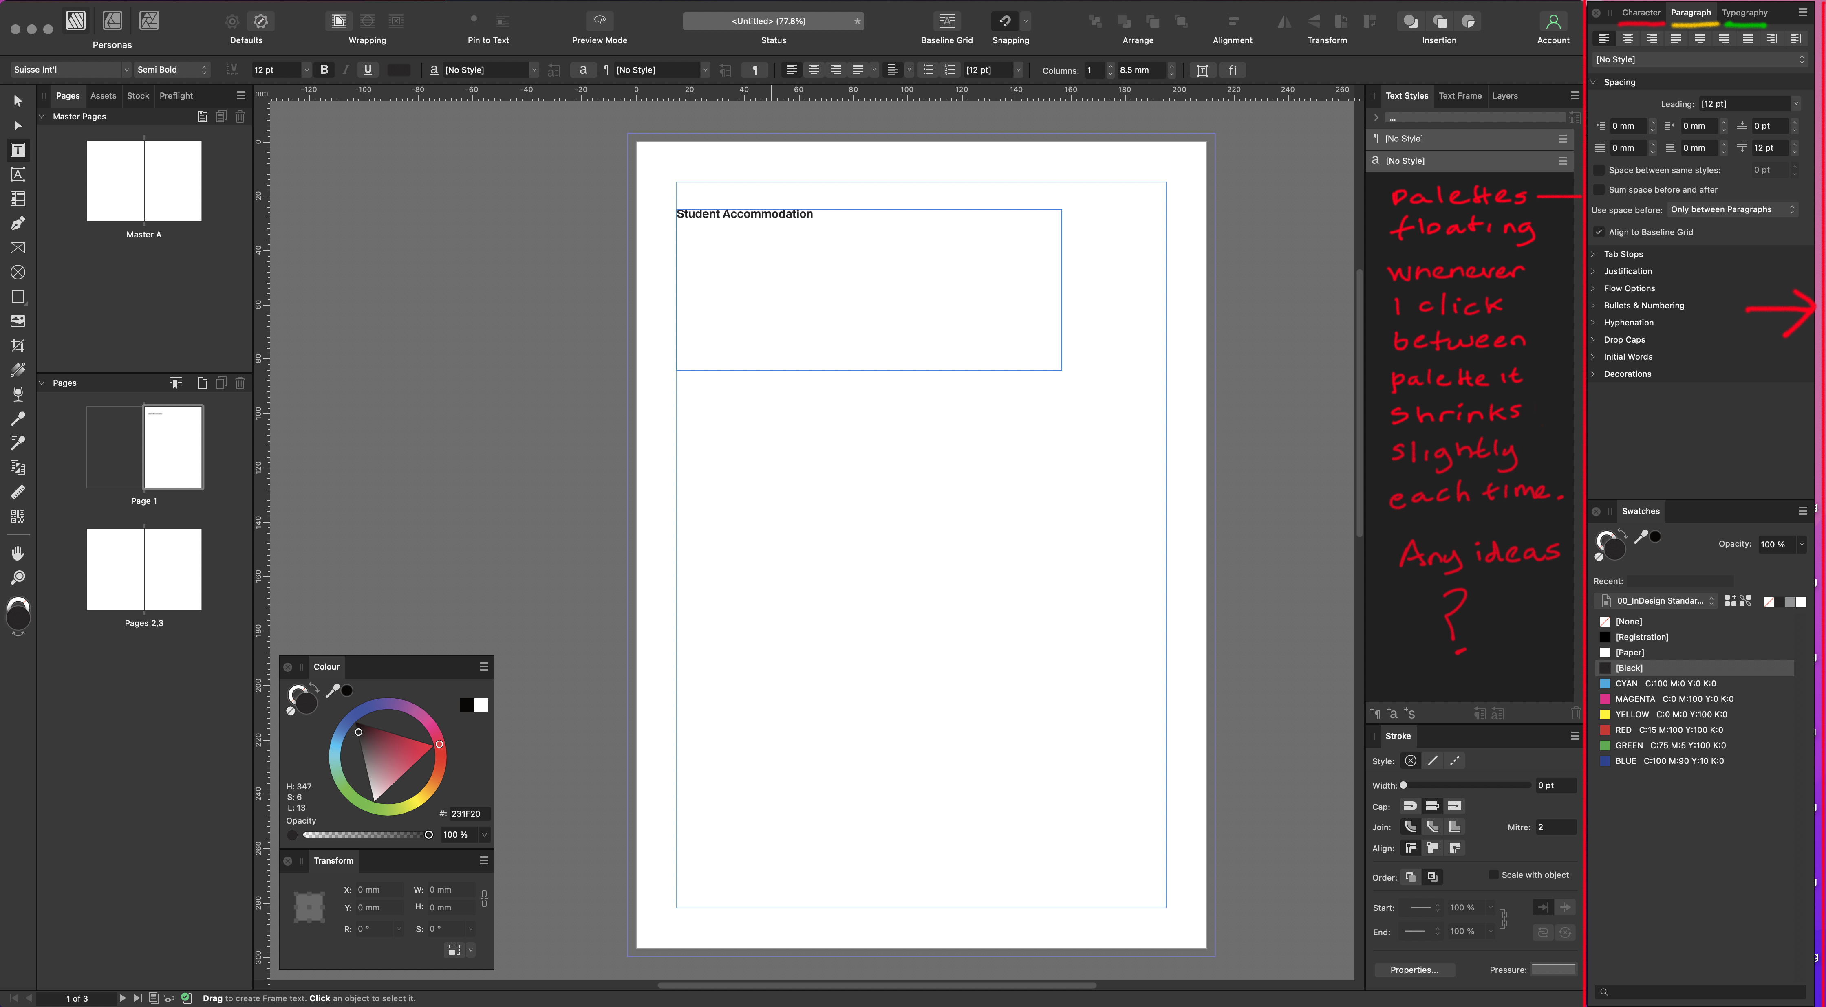Switch to the Preflight tab
The image size is (1826, 1007).
pos(176,96)
